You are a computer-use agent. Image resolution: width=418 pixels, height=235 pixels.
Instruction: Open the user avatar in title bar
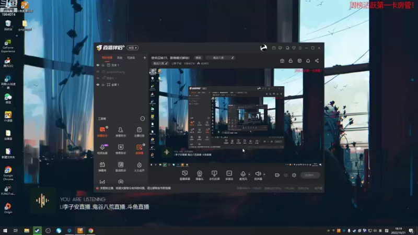(x=263, y=48)
